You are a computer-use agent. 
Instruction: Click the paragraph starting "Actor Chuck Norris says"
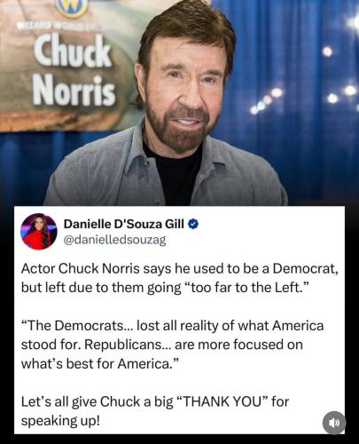coord(179,278)
